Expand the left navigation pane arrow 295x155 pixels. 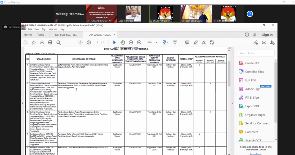22,103
